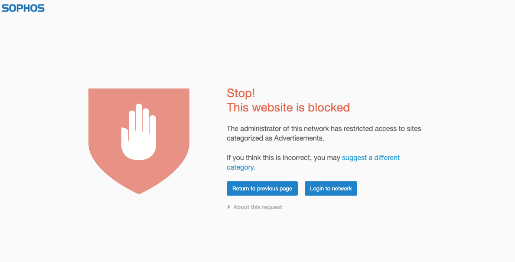This screenshot has height=262, width=515.
Task: Click the word 'Advertisements' in the message
Action: 298,138
